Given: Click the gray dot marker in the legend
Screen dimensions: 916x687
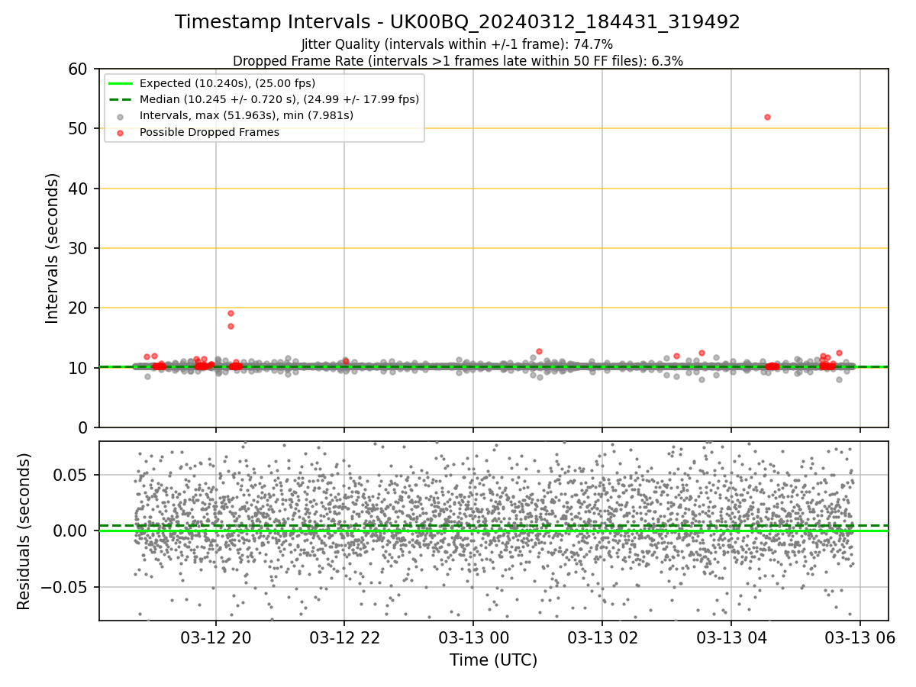Looking at the screenshot, I should coord(121,116).
